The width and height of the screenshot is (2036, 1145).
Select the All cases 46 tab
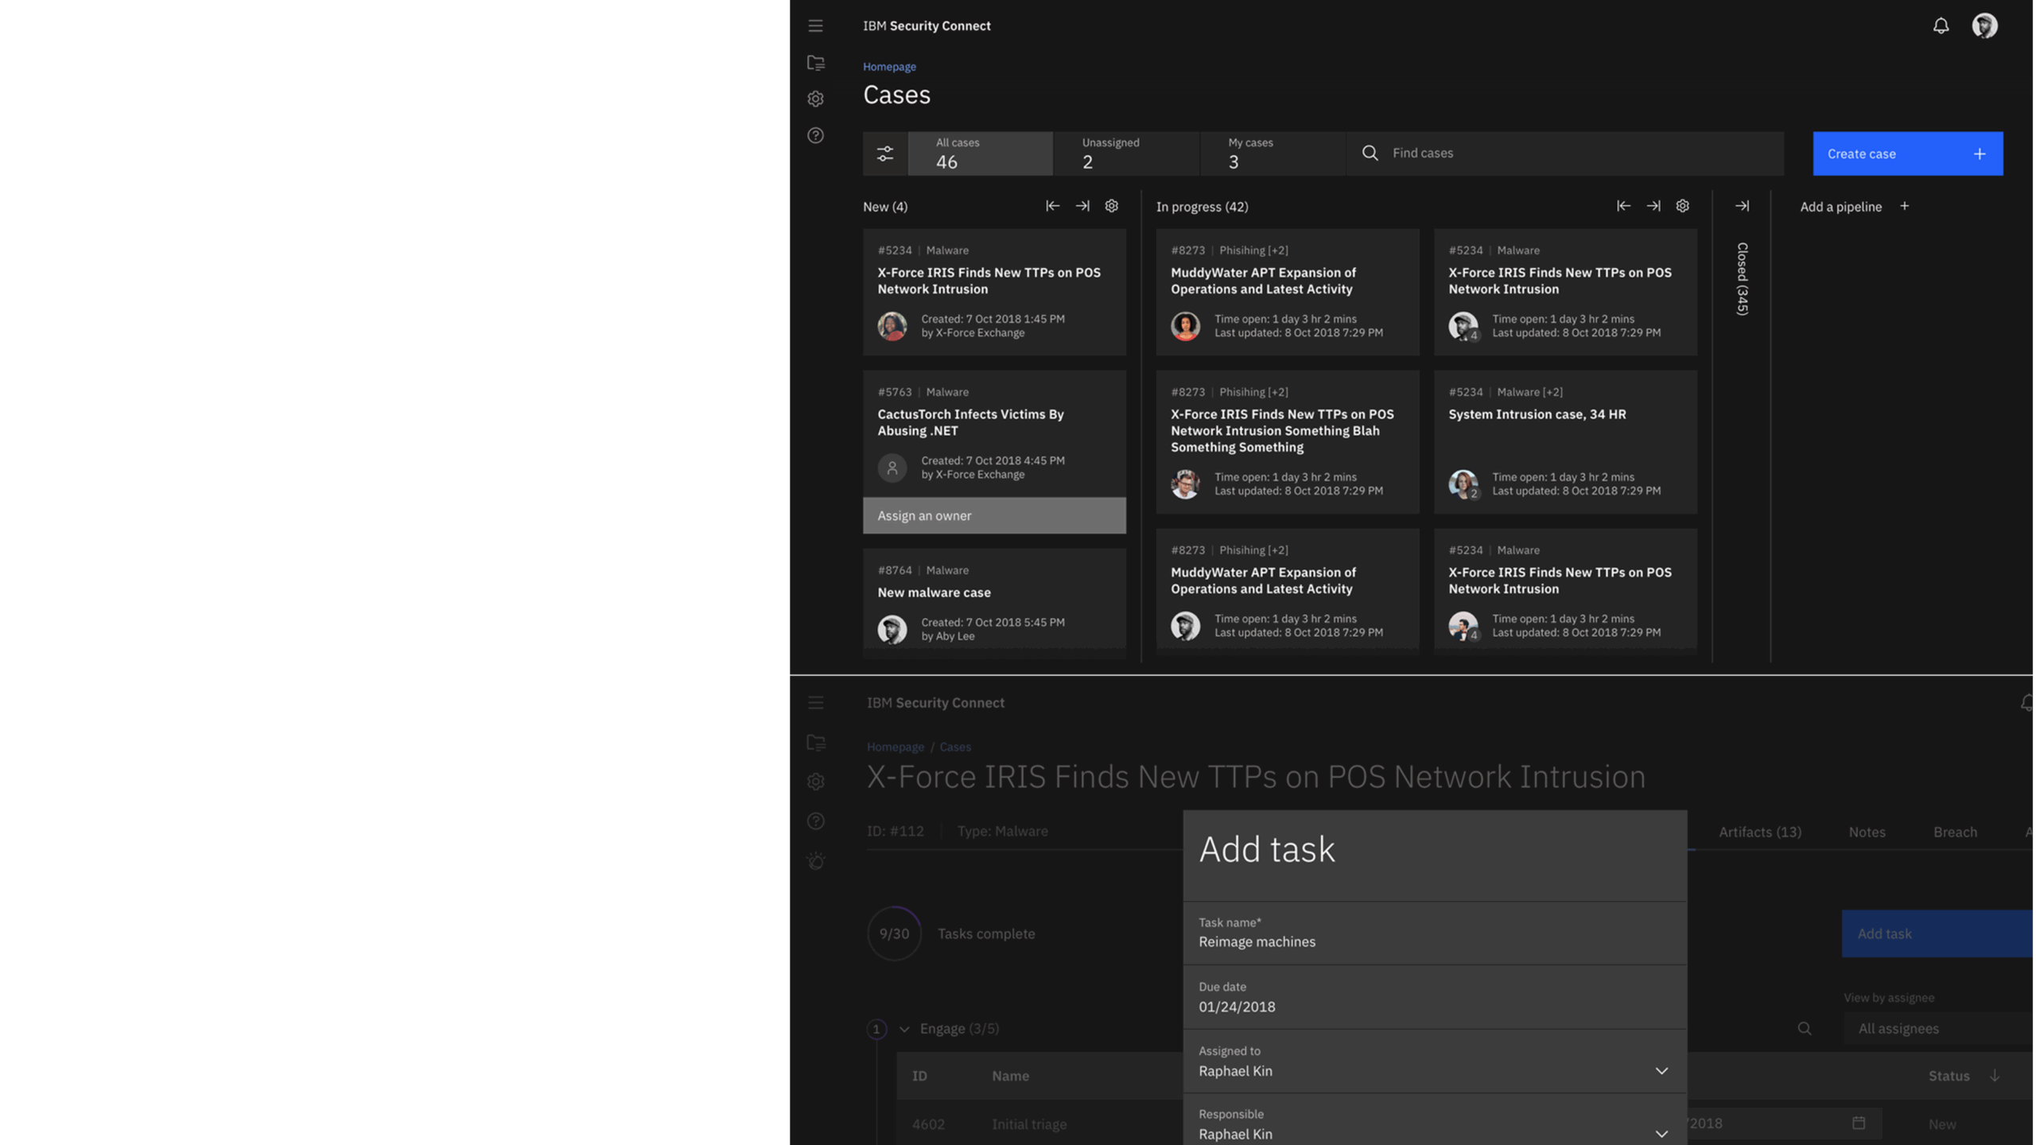click(980, 153)
